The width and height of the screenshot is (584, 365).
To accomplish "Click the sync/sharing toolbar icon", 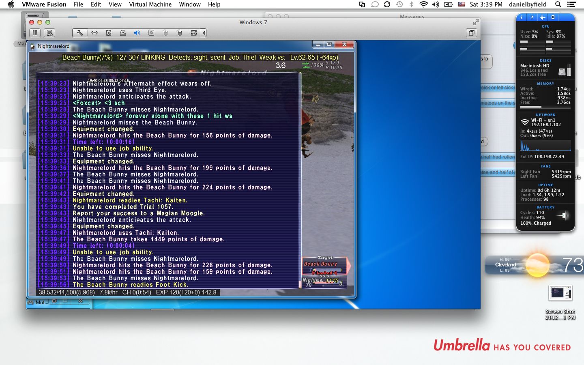I will pyautogui.click(x=194, y=33).
